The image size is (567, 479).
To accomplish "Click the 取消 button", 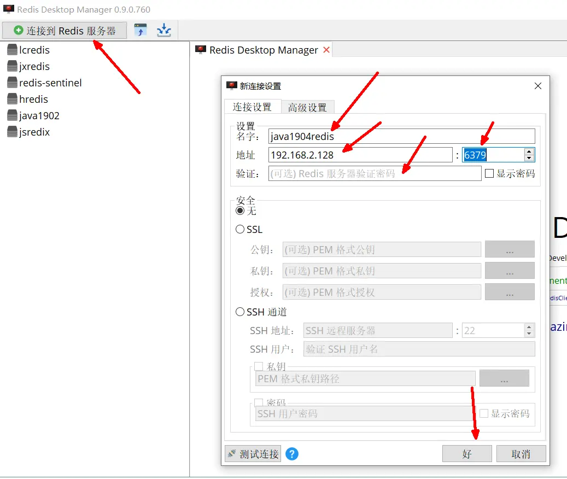I will (x=521, y=454).
